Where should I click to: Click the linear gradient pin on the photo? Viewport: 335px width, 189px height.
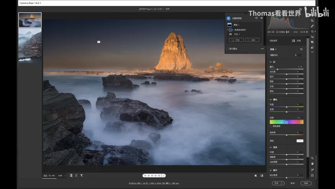click(99, 42)
